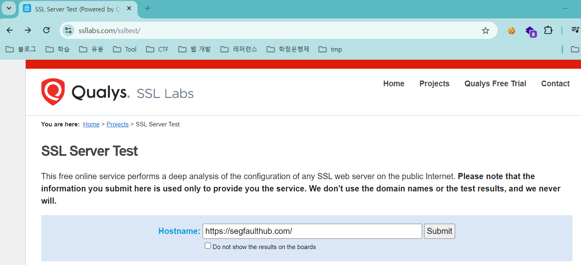The height and width of the screenshot is (265, 581).
Task: Open the tab search dropdown arrow
Action: [x=9, y=8]
